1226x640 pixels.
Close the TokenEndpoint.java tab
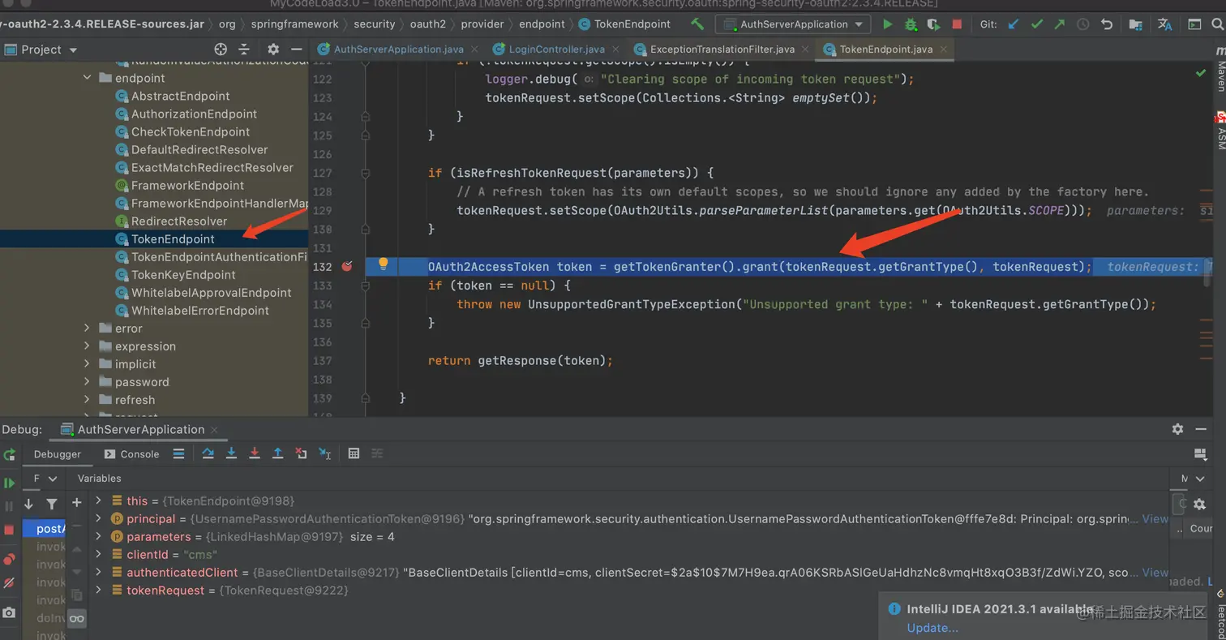coord(944,49)
